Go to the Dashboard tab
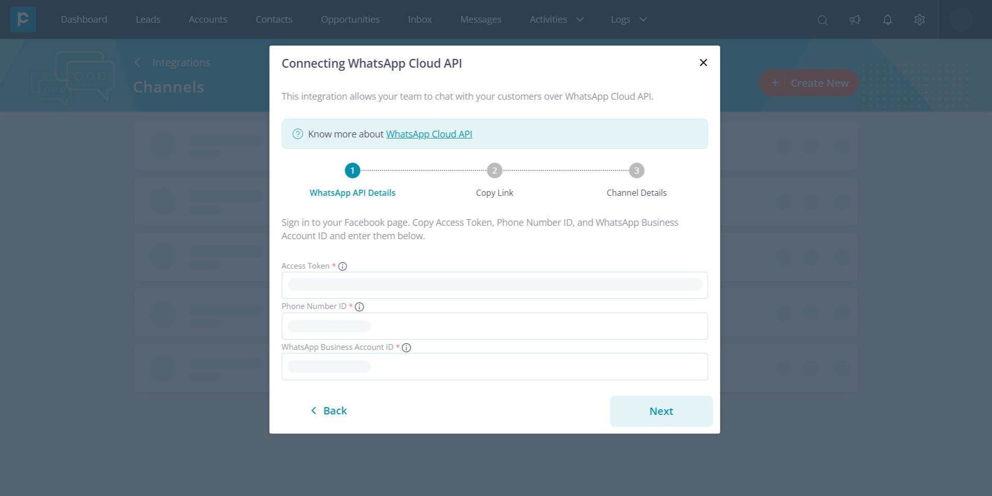This screenshot has height=496, width=992. click(x=84, y=20)
